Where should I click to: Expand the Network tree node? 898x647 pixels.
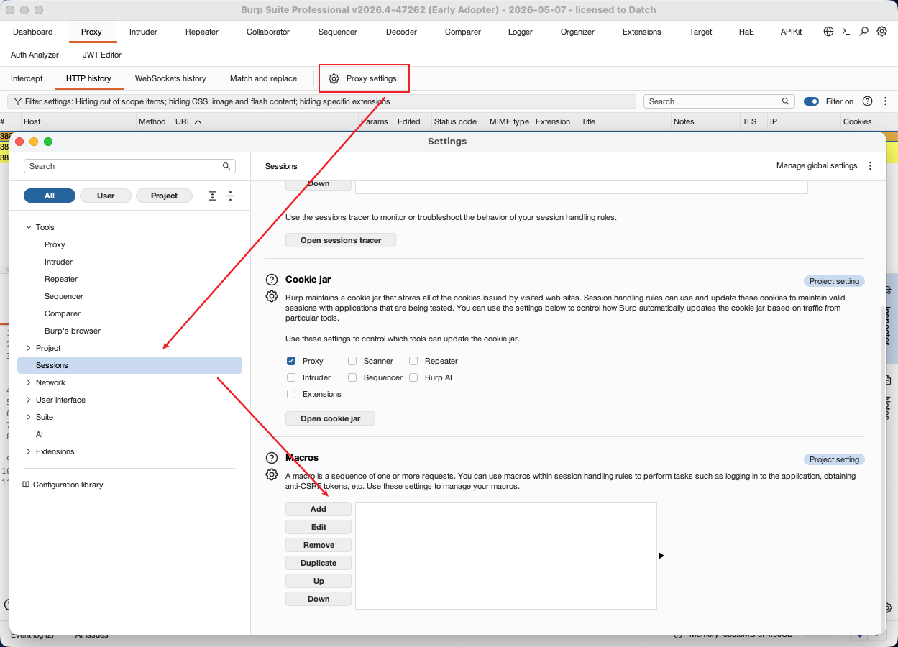click(x=29, y=382)
